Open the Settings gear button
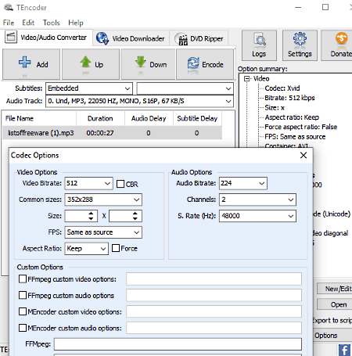Image resolution: width=352 pixels, height=356 pixels. (x=300, y=45)
